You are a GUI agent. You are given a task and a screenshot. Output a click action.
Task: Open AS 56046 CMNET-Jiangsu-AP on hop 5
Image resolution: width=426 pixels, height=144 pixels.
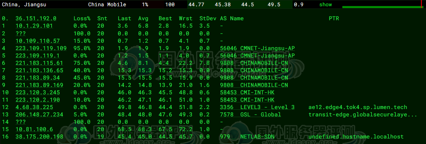coord(257,55)
